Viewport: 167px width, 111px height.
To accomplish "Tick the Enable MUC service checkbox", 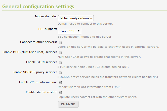I will tap(60, 52).
